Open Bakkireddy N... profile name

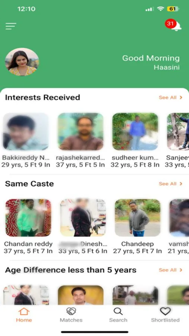26,158
